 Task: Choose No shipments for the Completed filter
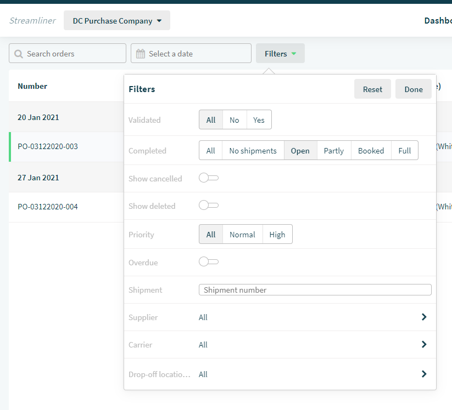(x=253, y=150)
